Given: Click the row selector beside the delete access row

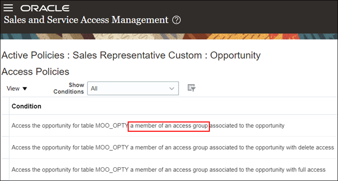Looking at the screenshot, I should pos(5,147).
